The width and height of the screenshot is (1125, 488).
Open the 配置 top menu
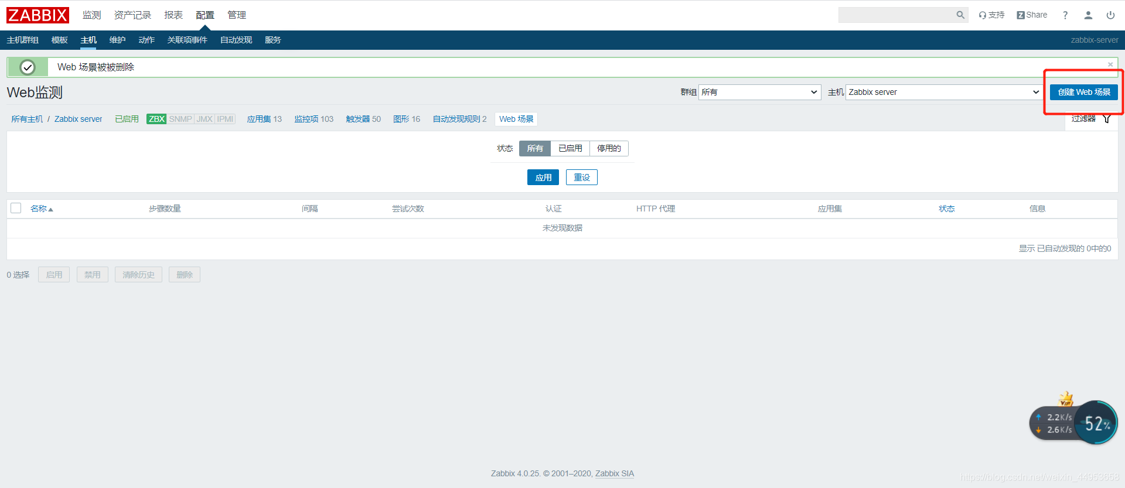(205, 15)
